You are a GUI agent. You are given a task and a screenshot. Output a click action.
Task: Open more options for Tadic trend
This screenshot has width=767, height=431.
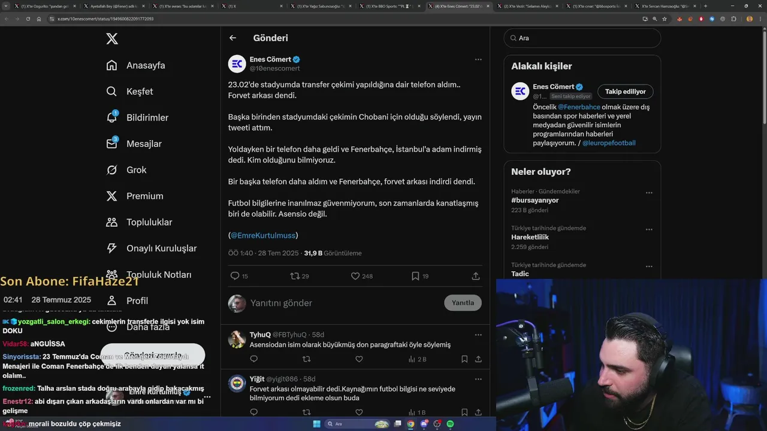point(649,266)
